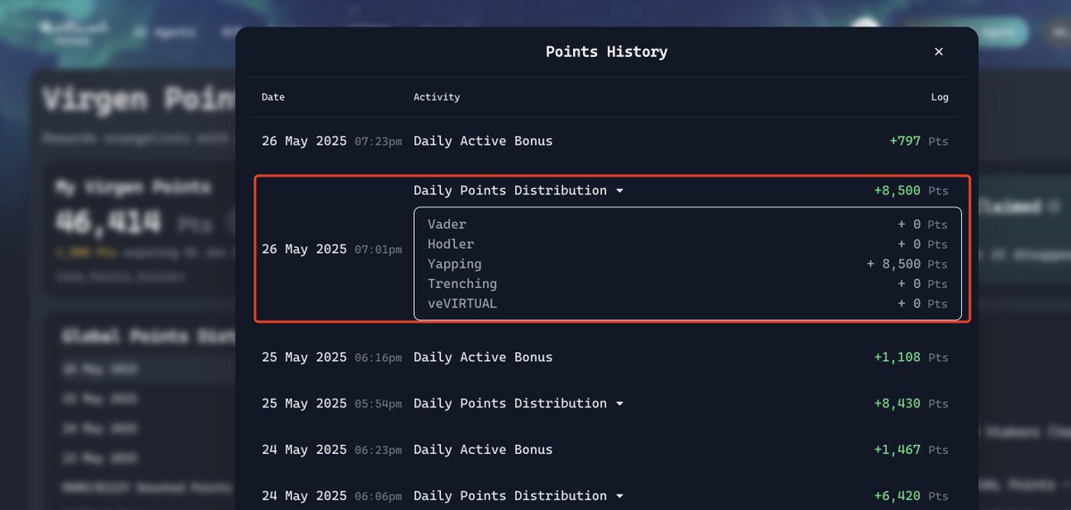Click the Activity column header
The image size is (1071, 510).
point(436,97)
